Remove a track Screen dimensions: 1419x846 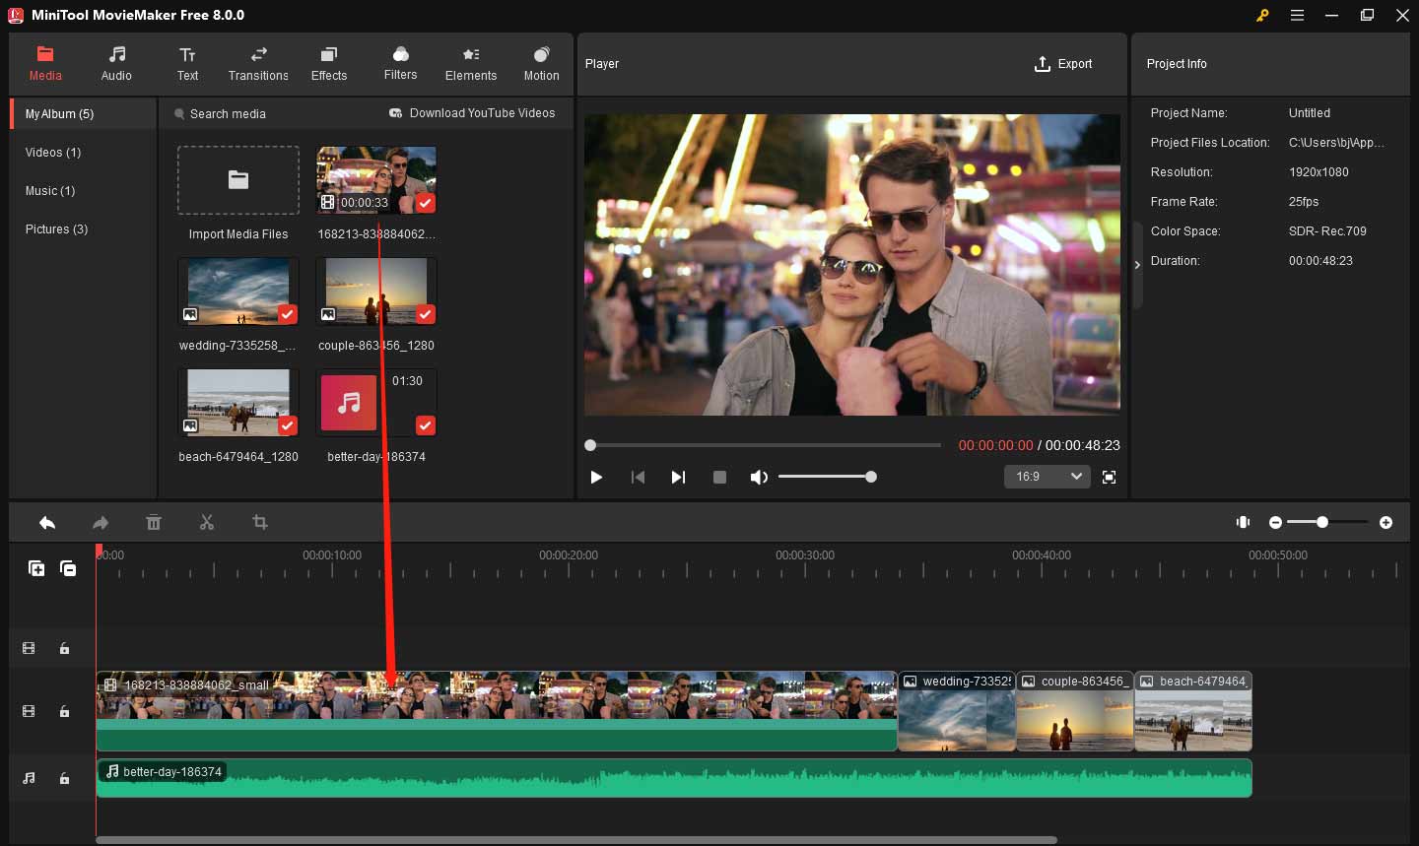click(68, 568)
